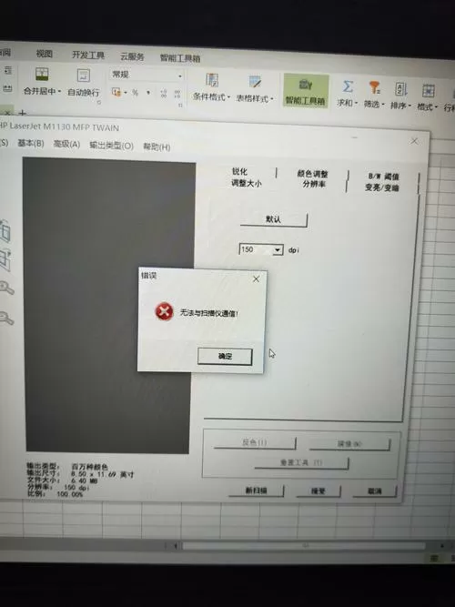Expand the 条件格式 dropdown arrow
This screenshot has height=607, width=455.
(228, 97)
